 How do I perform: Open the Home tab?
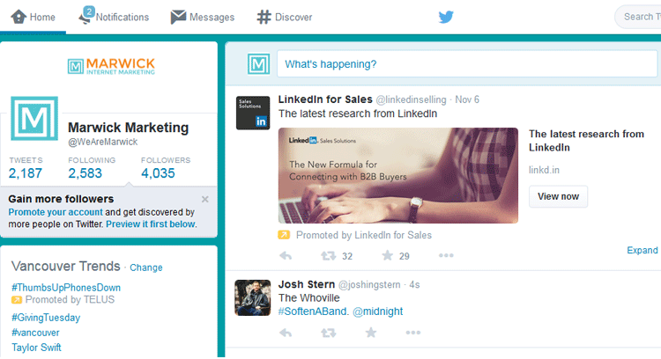tap(33, 17)
